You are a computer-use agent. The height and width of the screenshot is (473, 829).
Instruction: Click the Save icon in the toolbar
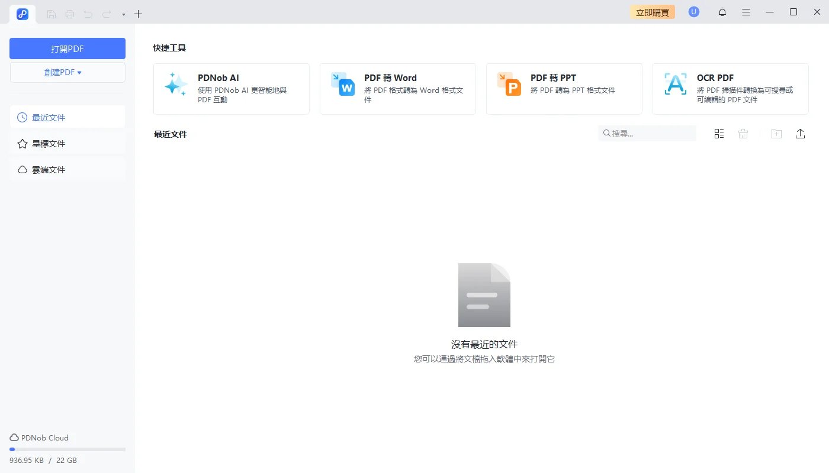(x=52, y=14)
